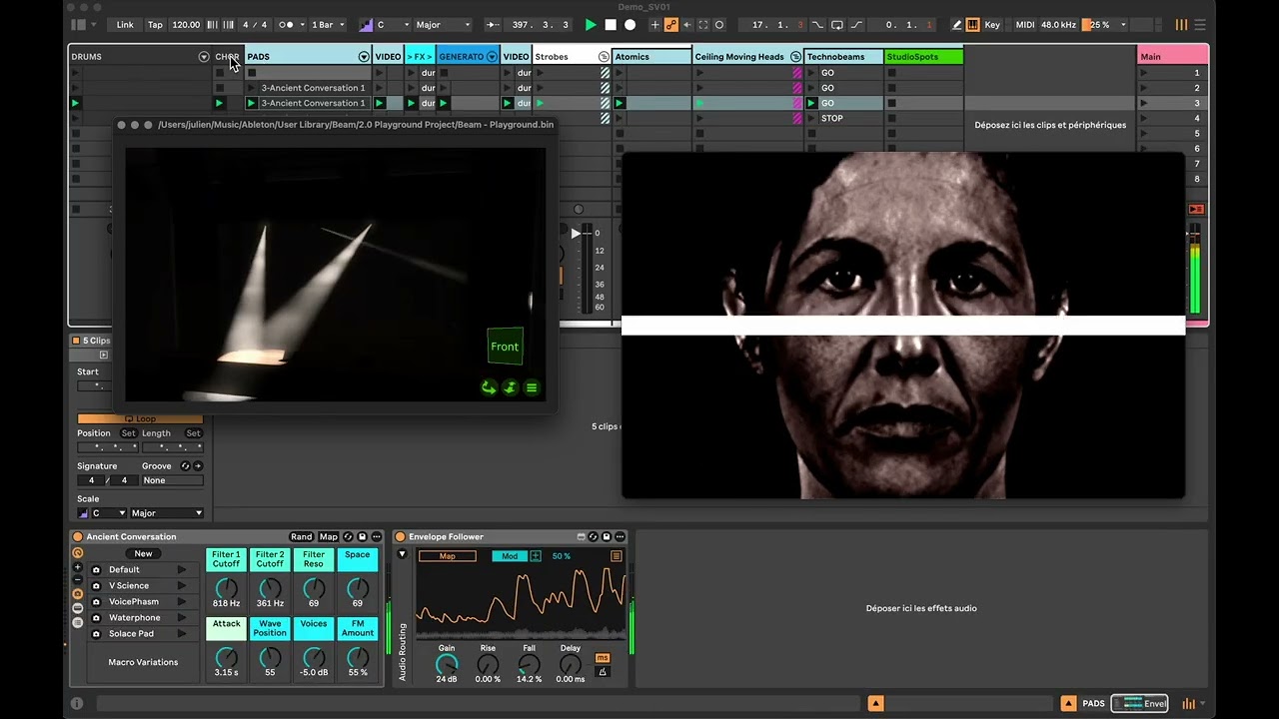Click the Record button in transport

point(630,25)
